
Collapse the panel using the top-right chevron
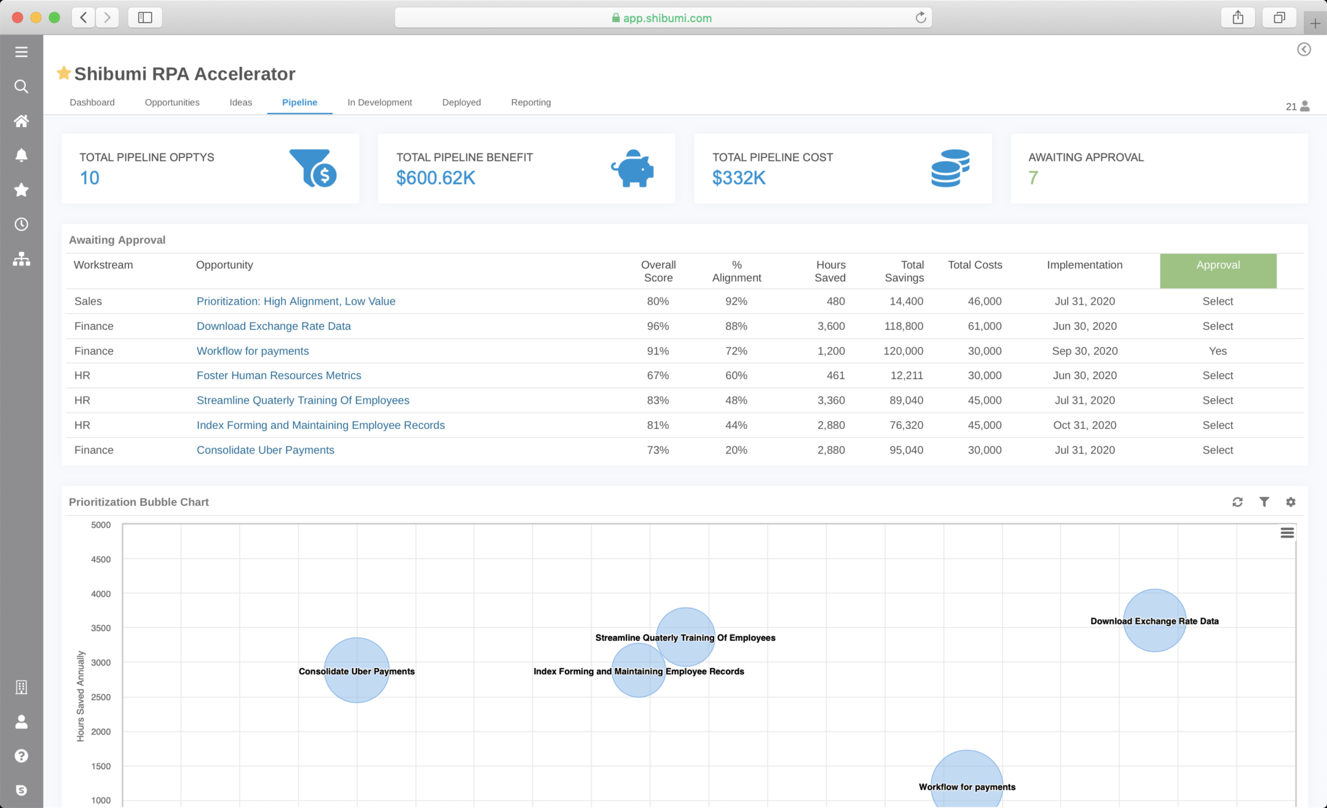pyautogui.click(x=1304, y=49)
